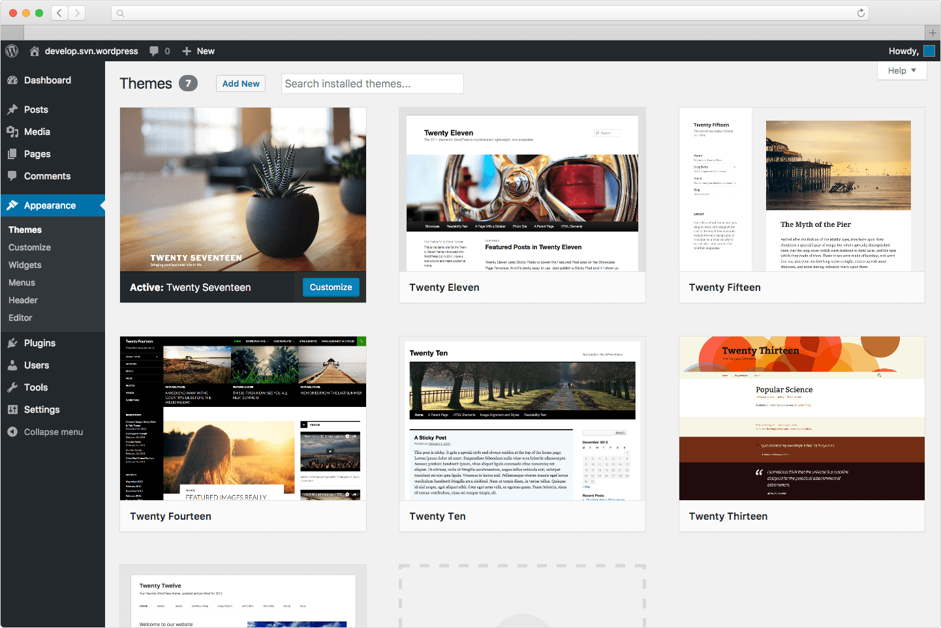This screenshot has width=941, height=628.
Task: Click the WordPress logo in the admin bar
Action: [x=11, y=51]
